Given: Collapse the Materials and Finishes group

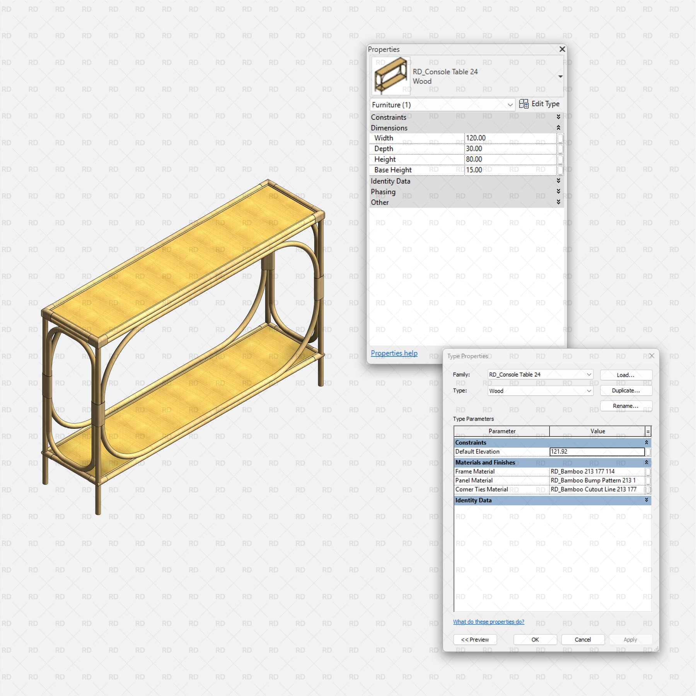Looking at the screenshot, I should 646,462.
